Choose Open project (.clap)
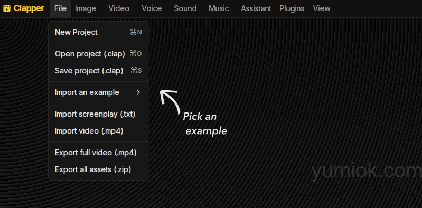This screenshot has width=422, height=208. coord(99,54)
